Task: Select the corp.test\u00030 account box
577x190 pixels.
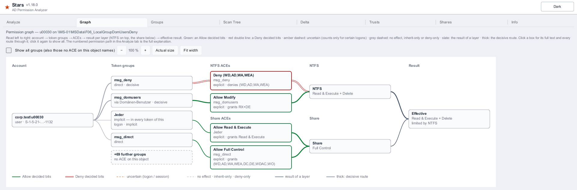Action: (53, 120)
